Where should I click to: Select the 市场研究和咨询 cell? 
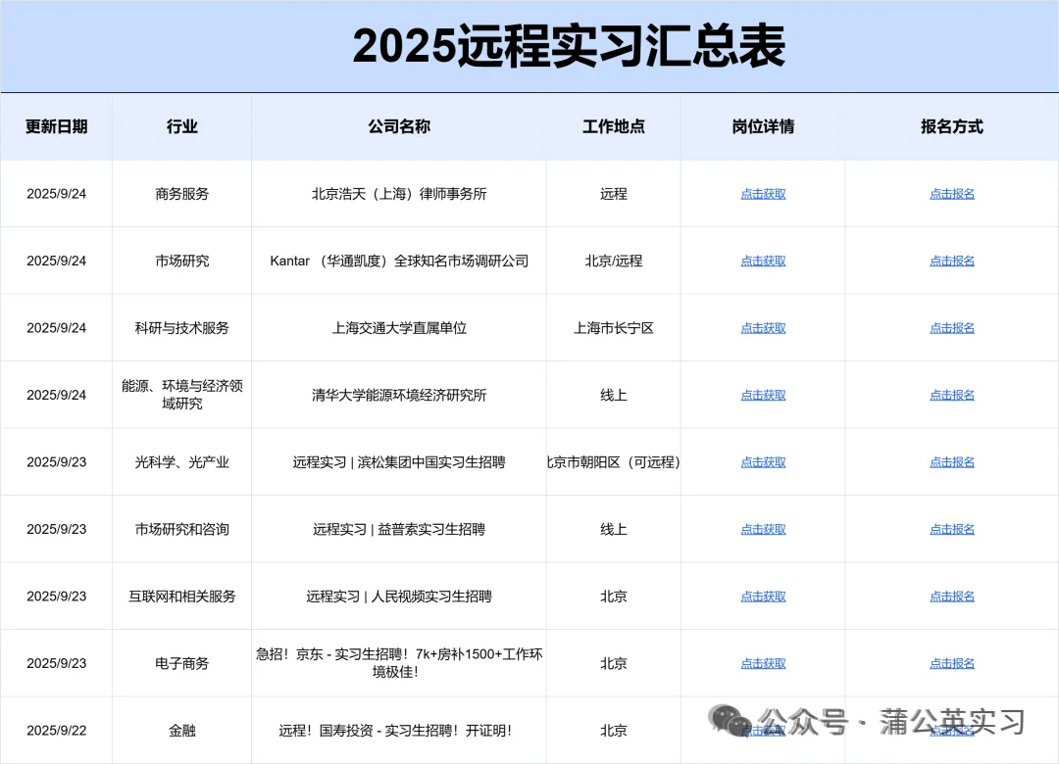coord(182,529)
